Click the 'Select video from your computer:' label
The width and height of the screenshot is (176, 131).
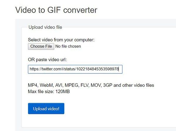pyautogui.click(x=61, y=40)
